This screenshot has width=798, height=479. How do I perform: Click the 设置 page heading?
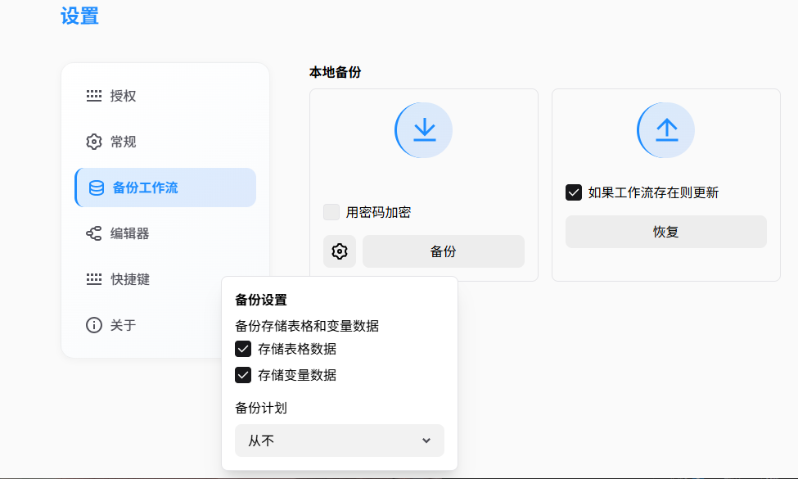pyautogui.click(x=78, y=16)
